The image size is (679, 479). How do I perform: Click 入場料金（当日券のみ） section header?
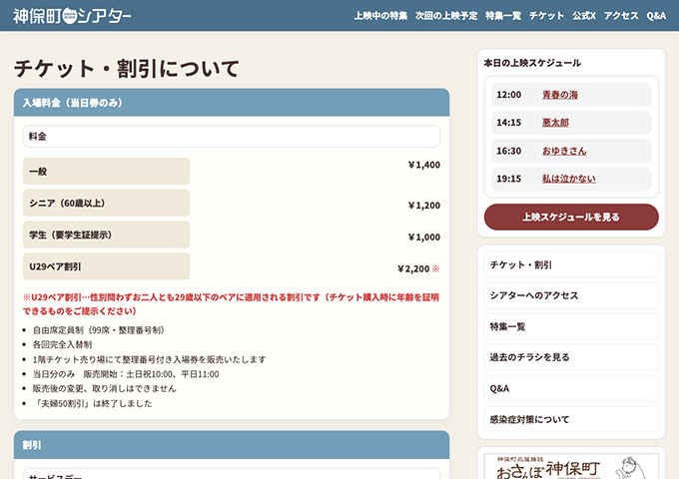coord(232,103)
